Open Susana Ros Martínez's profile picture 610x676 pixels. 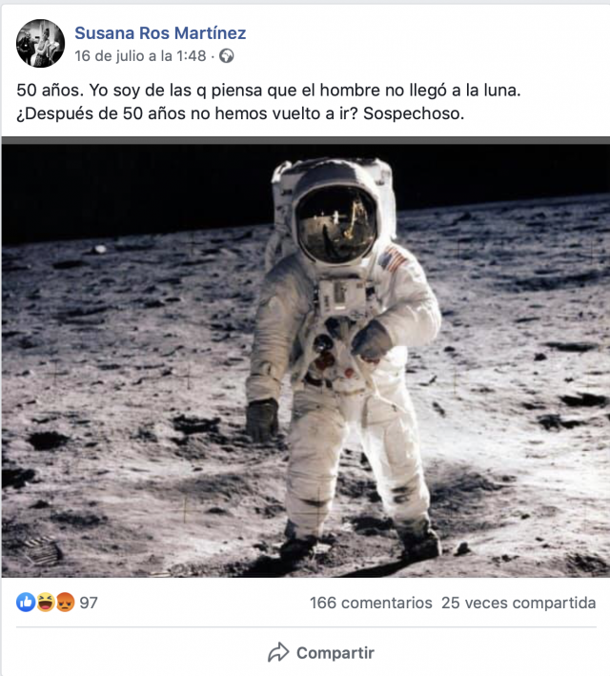coord(41,43)
